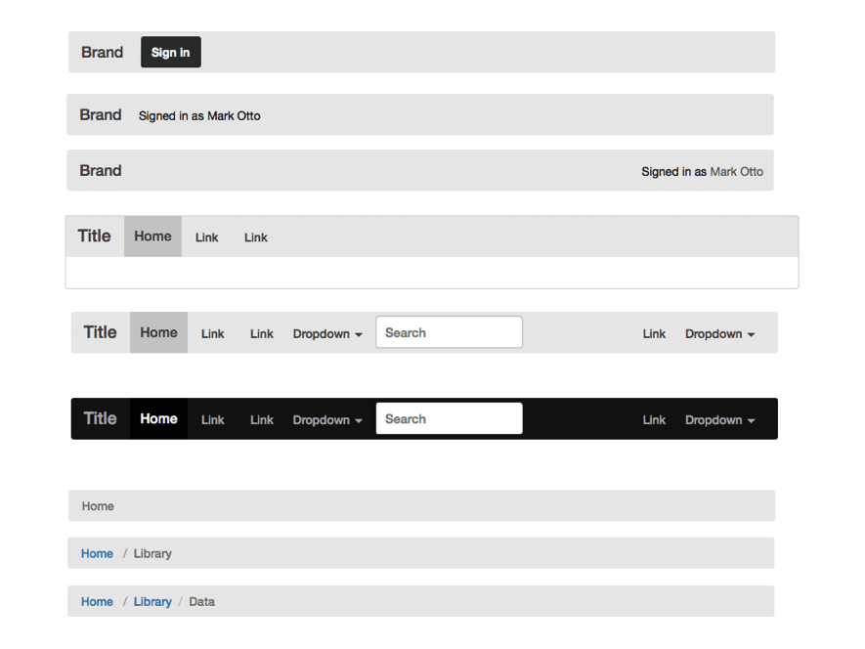
Task: Click the grey Library text in two-level breadcrumb
Action: [152, 553]
